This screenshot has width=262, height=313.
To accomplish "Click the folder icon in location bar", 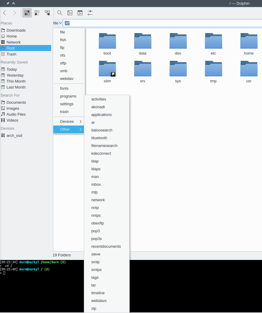I will click(67, 23).
